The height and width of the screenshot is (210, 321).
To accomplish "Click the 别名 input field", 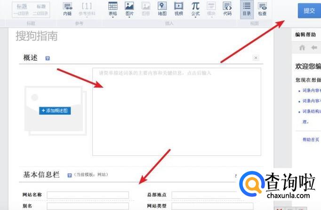I will coord(88,206).
